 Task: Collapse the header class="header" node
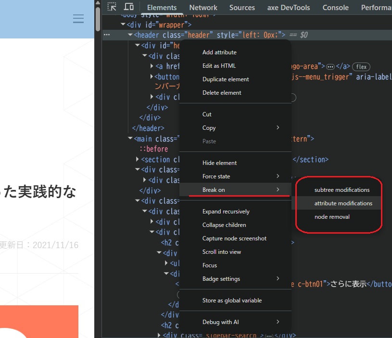130,35
